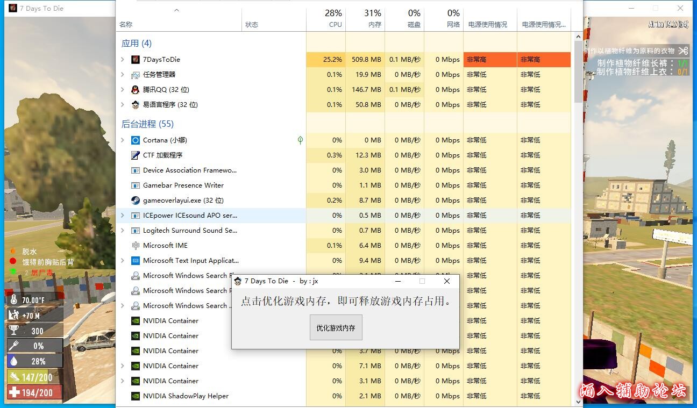Sort processes by 内存 column

click(x=365, y=19)
